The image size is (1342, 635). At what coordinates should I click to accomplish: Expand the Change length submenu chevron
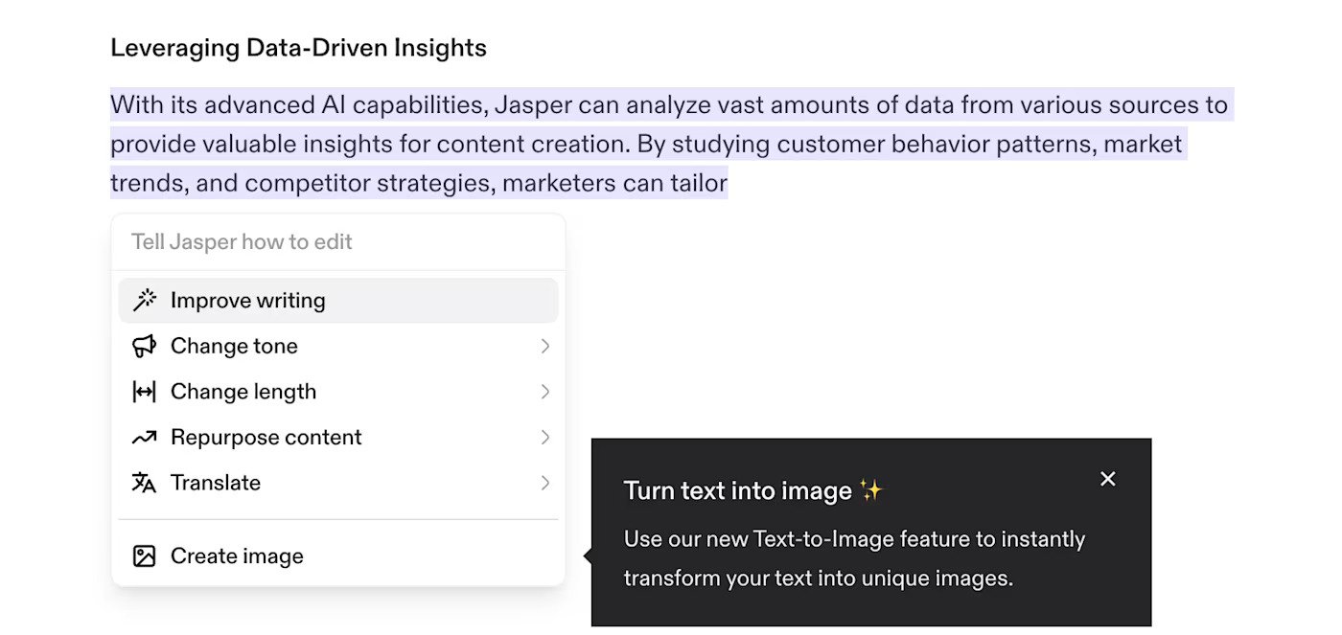[544, 392]
